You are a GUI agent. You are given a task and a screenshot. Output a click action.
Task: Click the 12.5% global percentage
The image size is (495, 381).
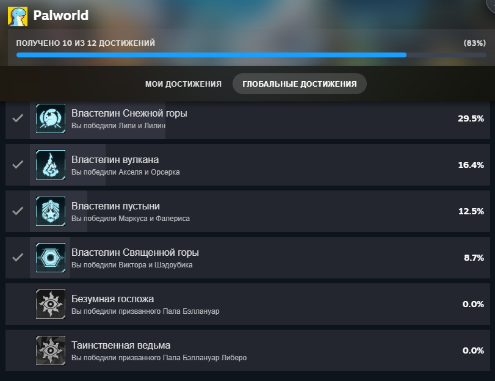(x=471, y=211)
